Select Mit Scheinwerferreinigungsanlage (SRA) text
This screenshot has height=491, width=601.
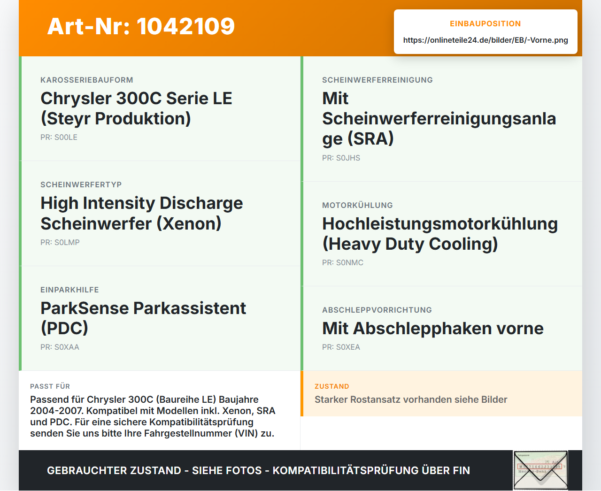click(x=439, y=118)
